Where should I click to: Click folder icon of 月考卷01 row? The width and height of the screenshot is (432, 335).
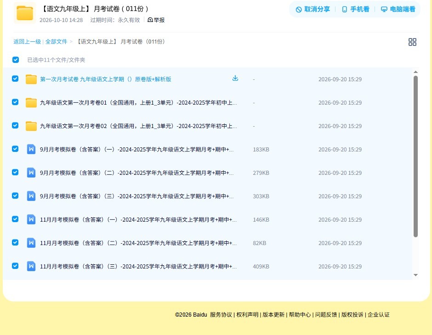31,103
